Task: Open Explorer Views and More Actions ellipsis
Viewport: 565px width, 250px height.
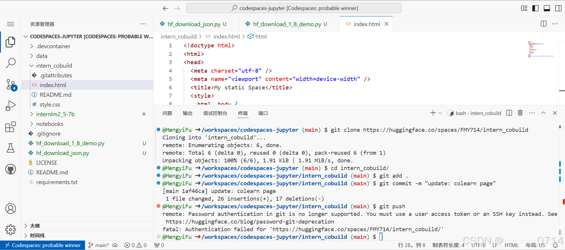Action: coord(143,24)
